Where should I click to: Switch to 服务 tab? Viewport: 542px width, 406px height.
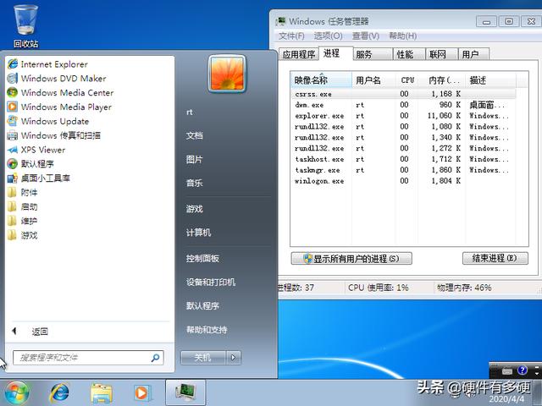(x=373, y=54)
